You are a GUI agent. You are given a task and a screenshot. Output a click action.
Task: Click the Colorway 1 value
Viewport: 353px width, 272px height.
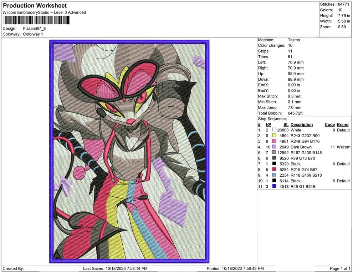pos(33,34)
